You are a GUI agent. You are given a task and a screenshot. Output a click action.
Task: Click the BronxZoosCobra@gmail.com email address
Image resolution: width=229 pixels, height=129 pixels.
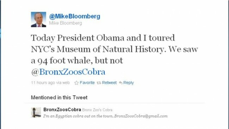pyautogui.click(x=141, y=116)
